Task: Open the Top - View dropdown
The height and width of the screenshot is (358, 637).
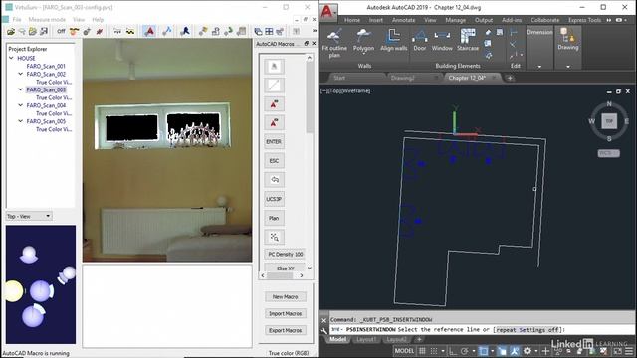Action: pyautogui.click(x=29, y=217)
